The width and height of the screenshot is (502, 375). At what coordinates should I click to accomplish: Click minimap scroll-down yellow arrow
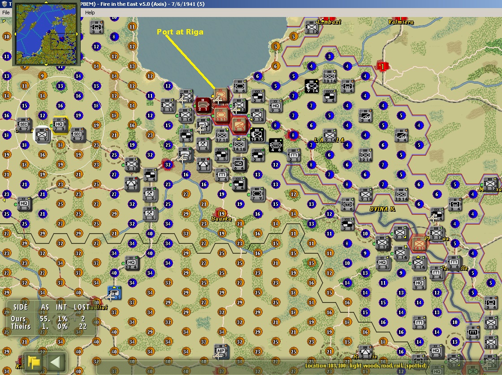tap(46, 64)
